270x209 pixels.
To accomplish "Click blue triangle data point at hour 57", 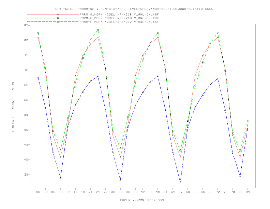I will tap(180, 182).
